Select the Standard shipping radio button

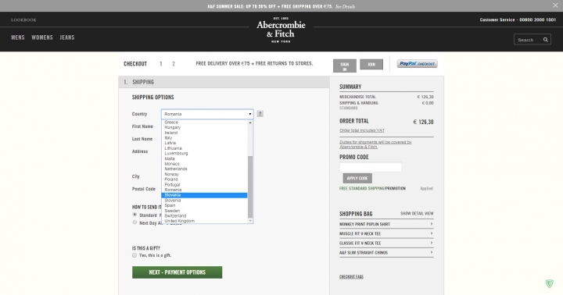[134, 215]
